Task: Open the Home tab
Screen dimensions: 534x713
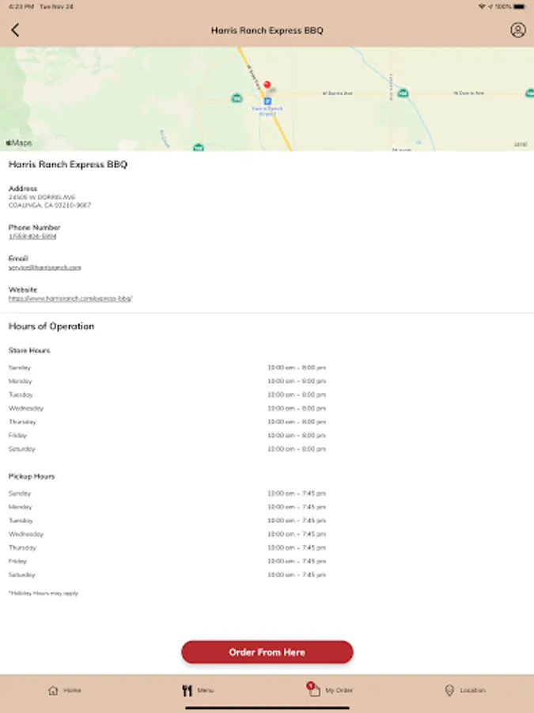Action: (x=65, y=690)
